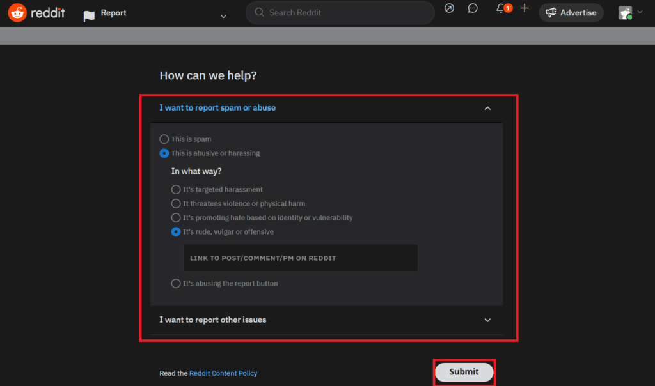Screen dimensions: 655x386
Task: Click the Submit button
Action: tap(464, 372)
